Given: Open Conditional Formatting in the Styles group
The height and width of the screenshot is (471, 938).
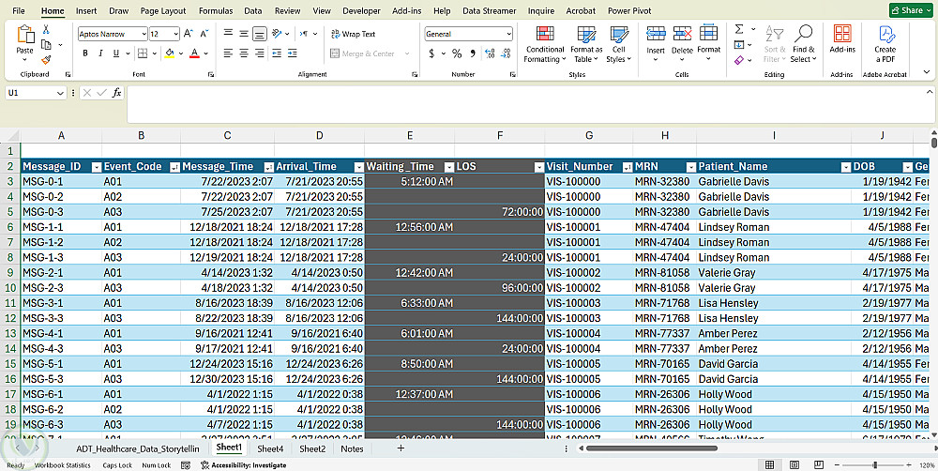Looking at the screenshot, I should (544, 42).
